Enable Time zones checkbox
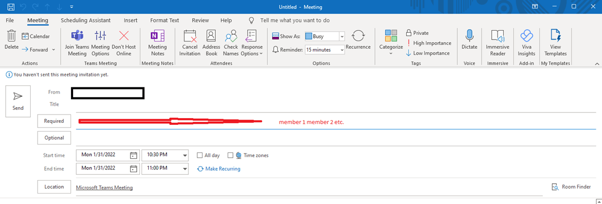602x204 pixels. 230,156
